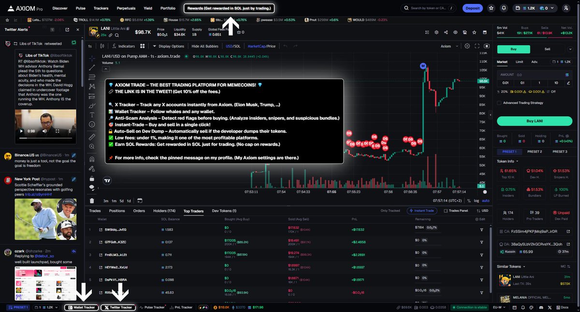Viewport: 580px width, 312px height.
Task: Toggle auto scale on chart
Action: tap(486, 200)
